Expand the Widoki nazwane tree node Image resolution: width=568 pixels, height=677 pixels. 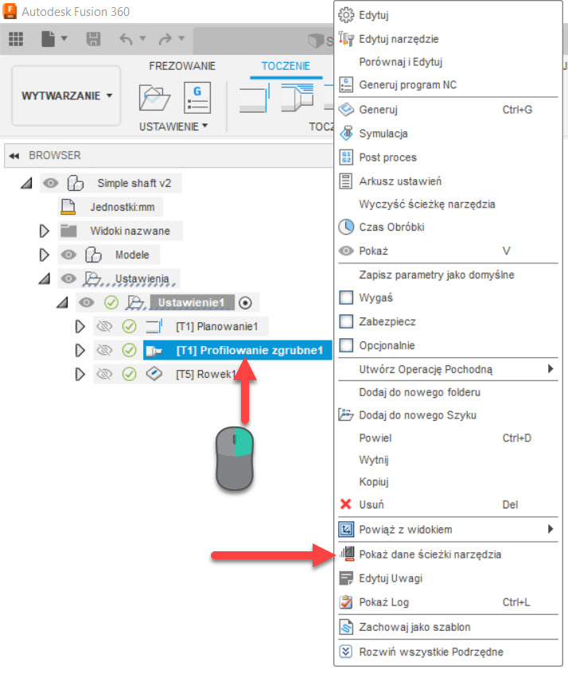45,232
